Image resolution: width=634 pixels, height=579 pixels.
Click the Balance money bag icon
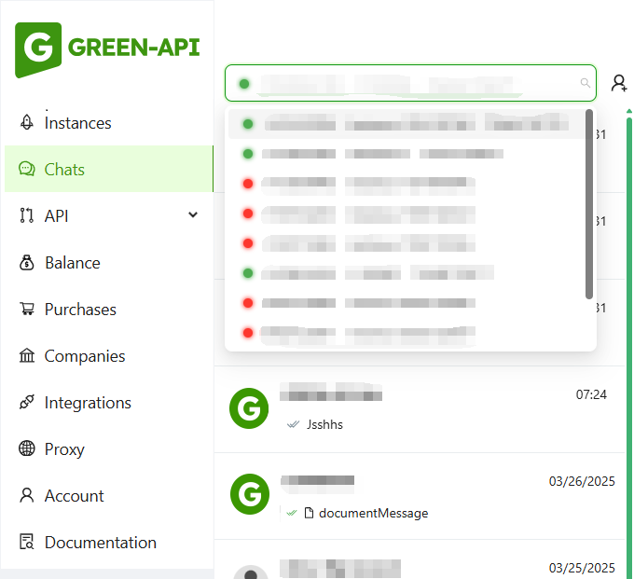tap(27, 263)
